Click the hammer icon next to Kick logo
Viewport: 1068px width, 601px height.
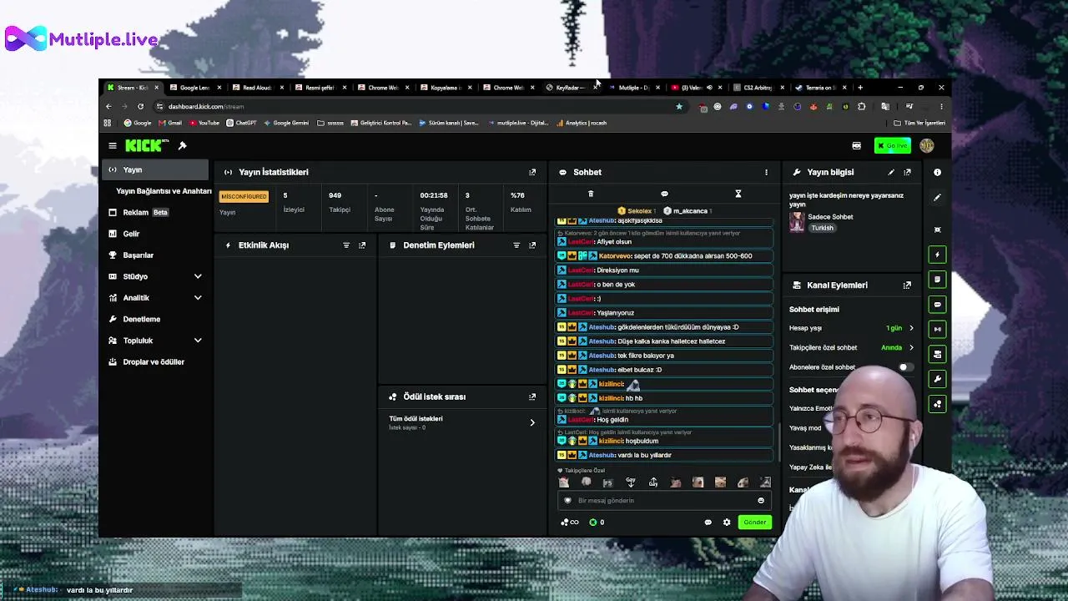(183, 146)
